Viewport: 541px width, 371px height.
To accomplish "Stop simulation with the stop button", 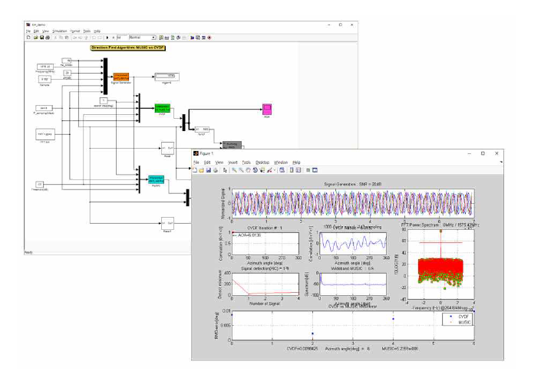I will coord(113,38).
